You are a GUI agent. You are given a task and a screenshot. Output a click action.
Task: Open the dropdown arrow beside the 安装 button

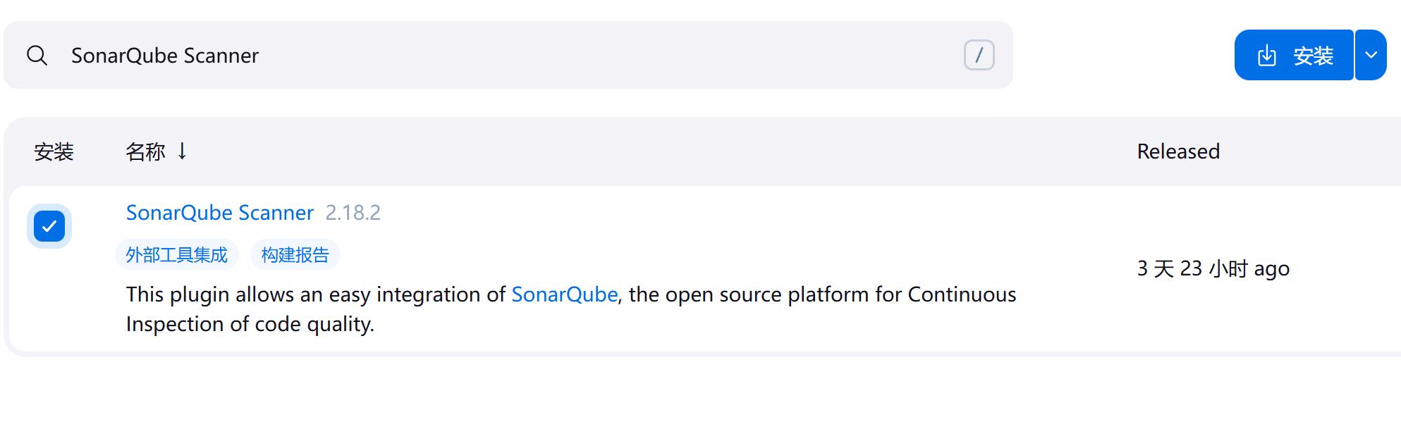1371,56
